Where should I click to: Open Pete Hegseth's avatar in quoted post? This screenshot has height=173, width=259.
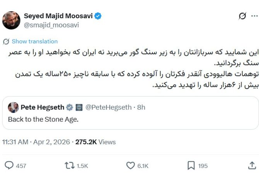click(x=13, y=107)
